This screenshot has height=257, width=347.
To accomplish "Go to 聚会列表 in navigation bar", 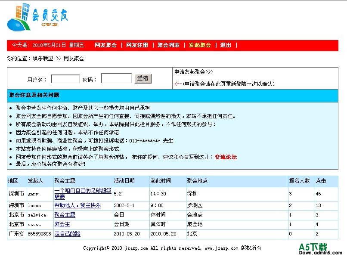I will tap(168, 45).
